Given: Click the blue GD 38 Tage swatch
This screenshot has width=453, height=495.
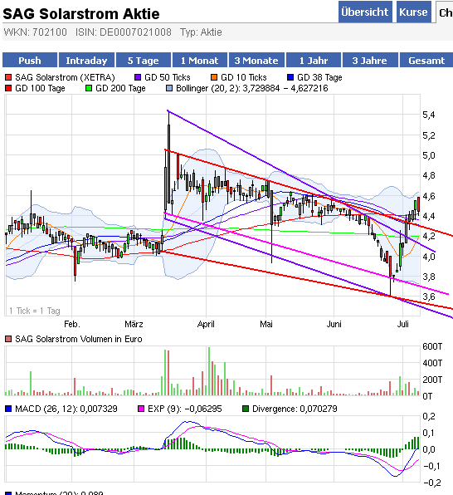Looking at the screenshot, I should pyautogui.click(x=290, y=77).
